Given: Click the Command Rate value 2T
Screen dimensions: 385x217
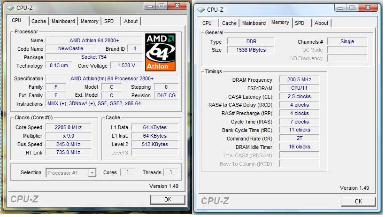Looking at the screenshot, I should point(299,139).
